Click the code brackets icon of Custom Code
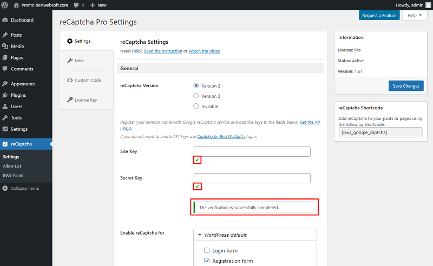 70,80
